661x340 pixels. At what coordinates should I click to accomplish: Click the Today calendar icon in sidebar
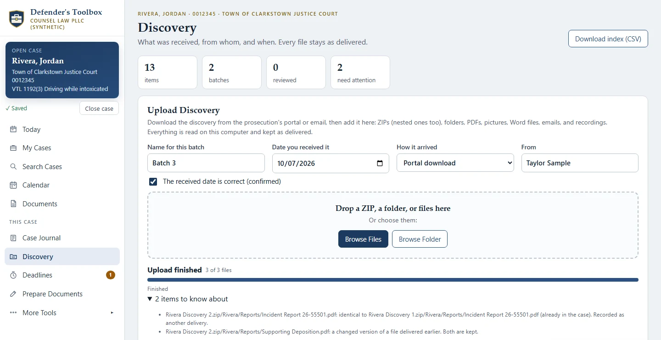click(x=13, y=130)
